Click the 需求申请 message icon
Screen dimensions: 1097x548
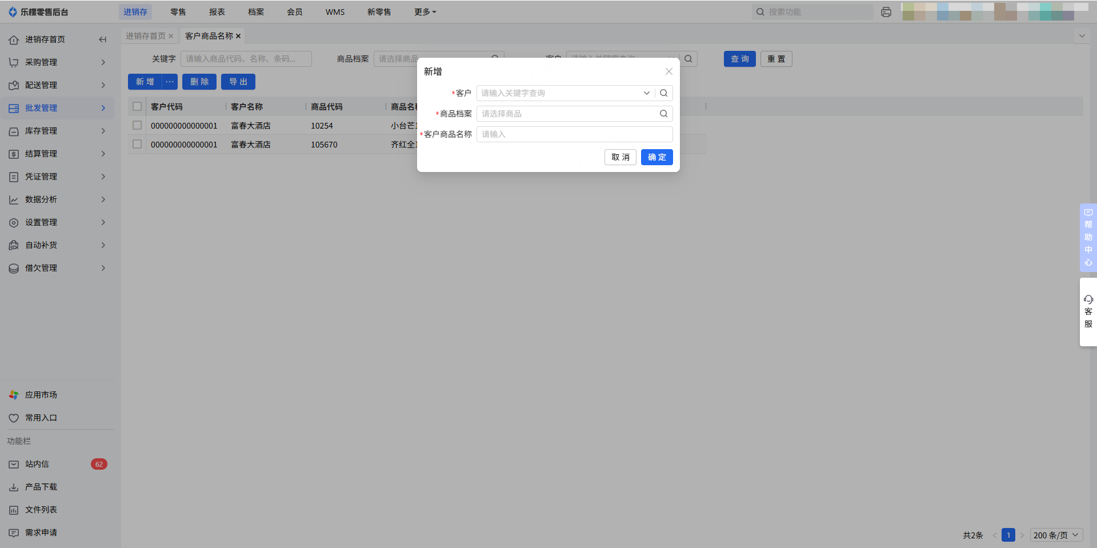point(14,533)
